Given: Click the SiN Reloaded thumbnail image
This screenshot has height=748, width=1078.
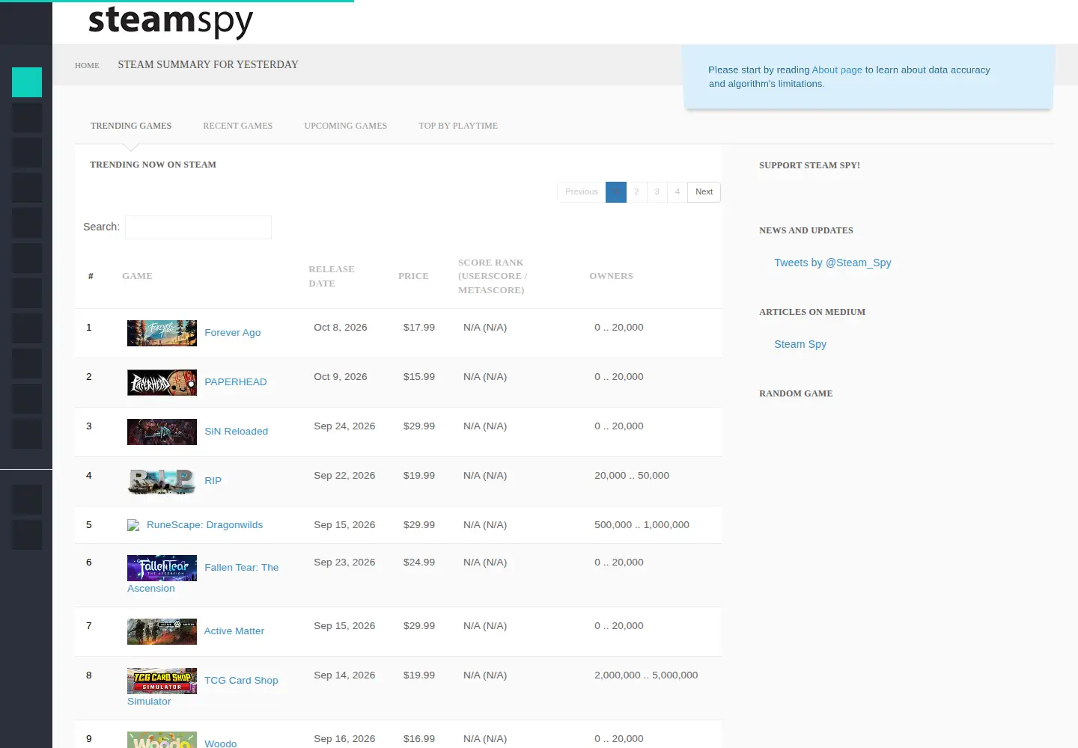Looking at the screenshot, I should tap(162, 432).
